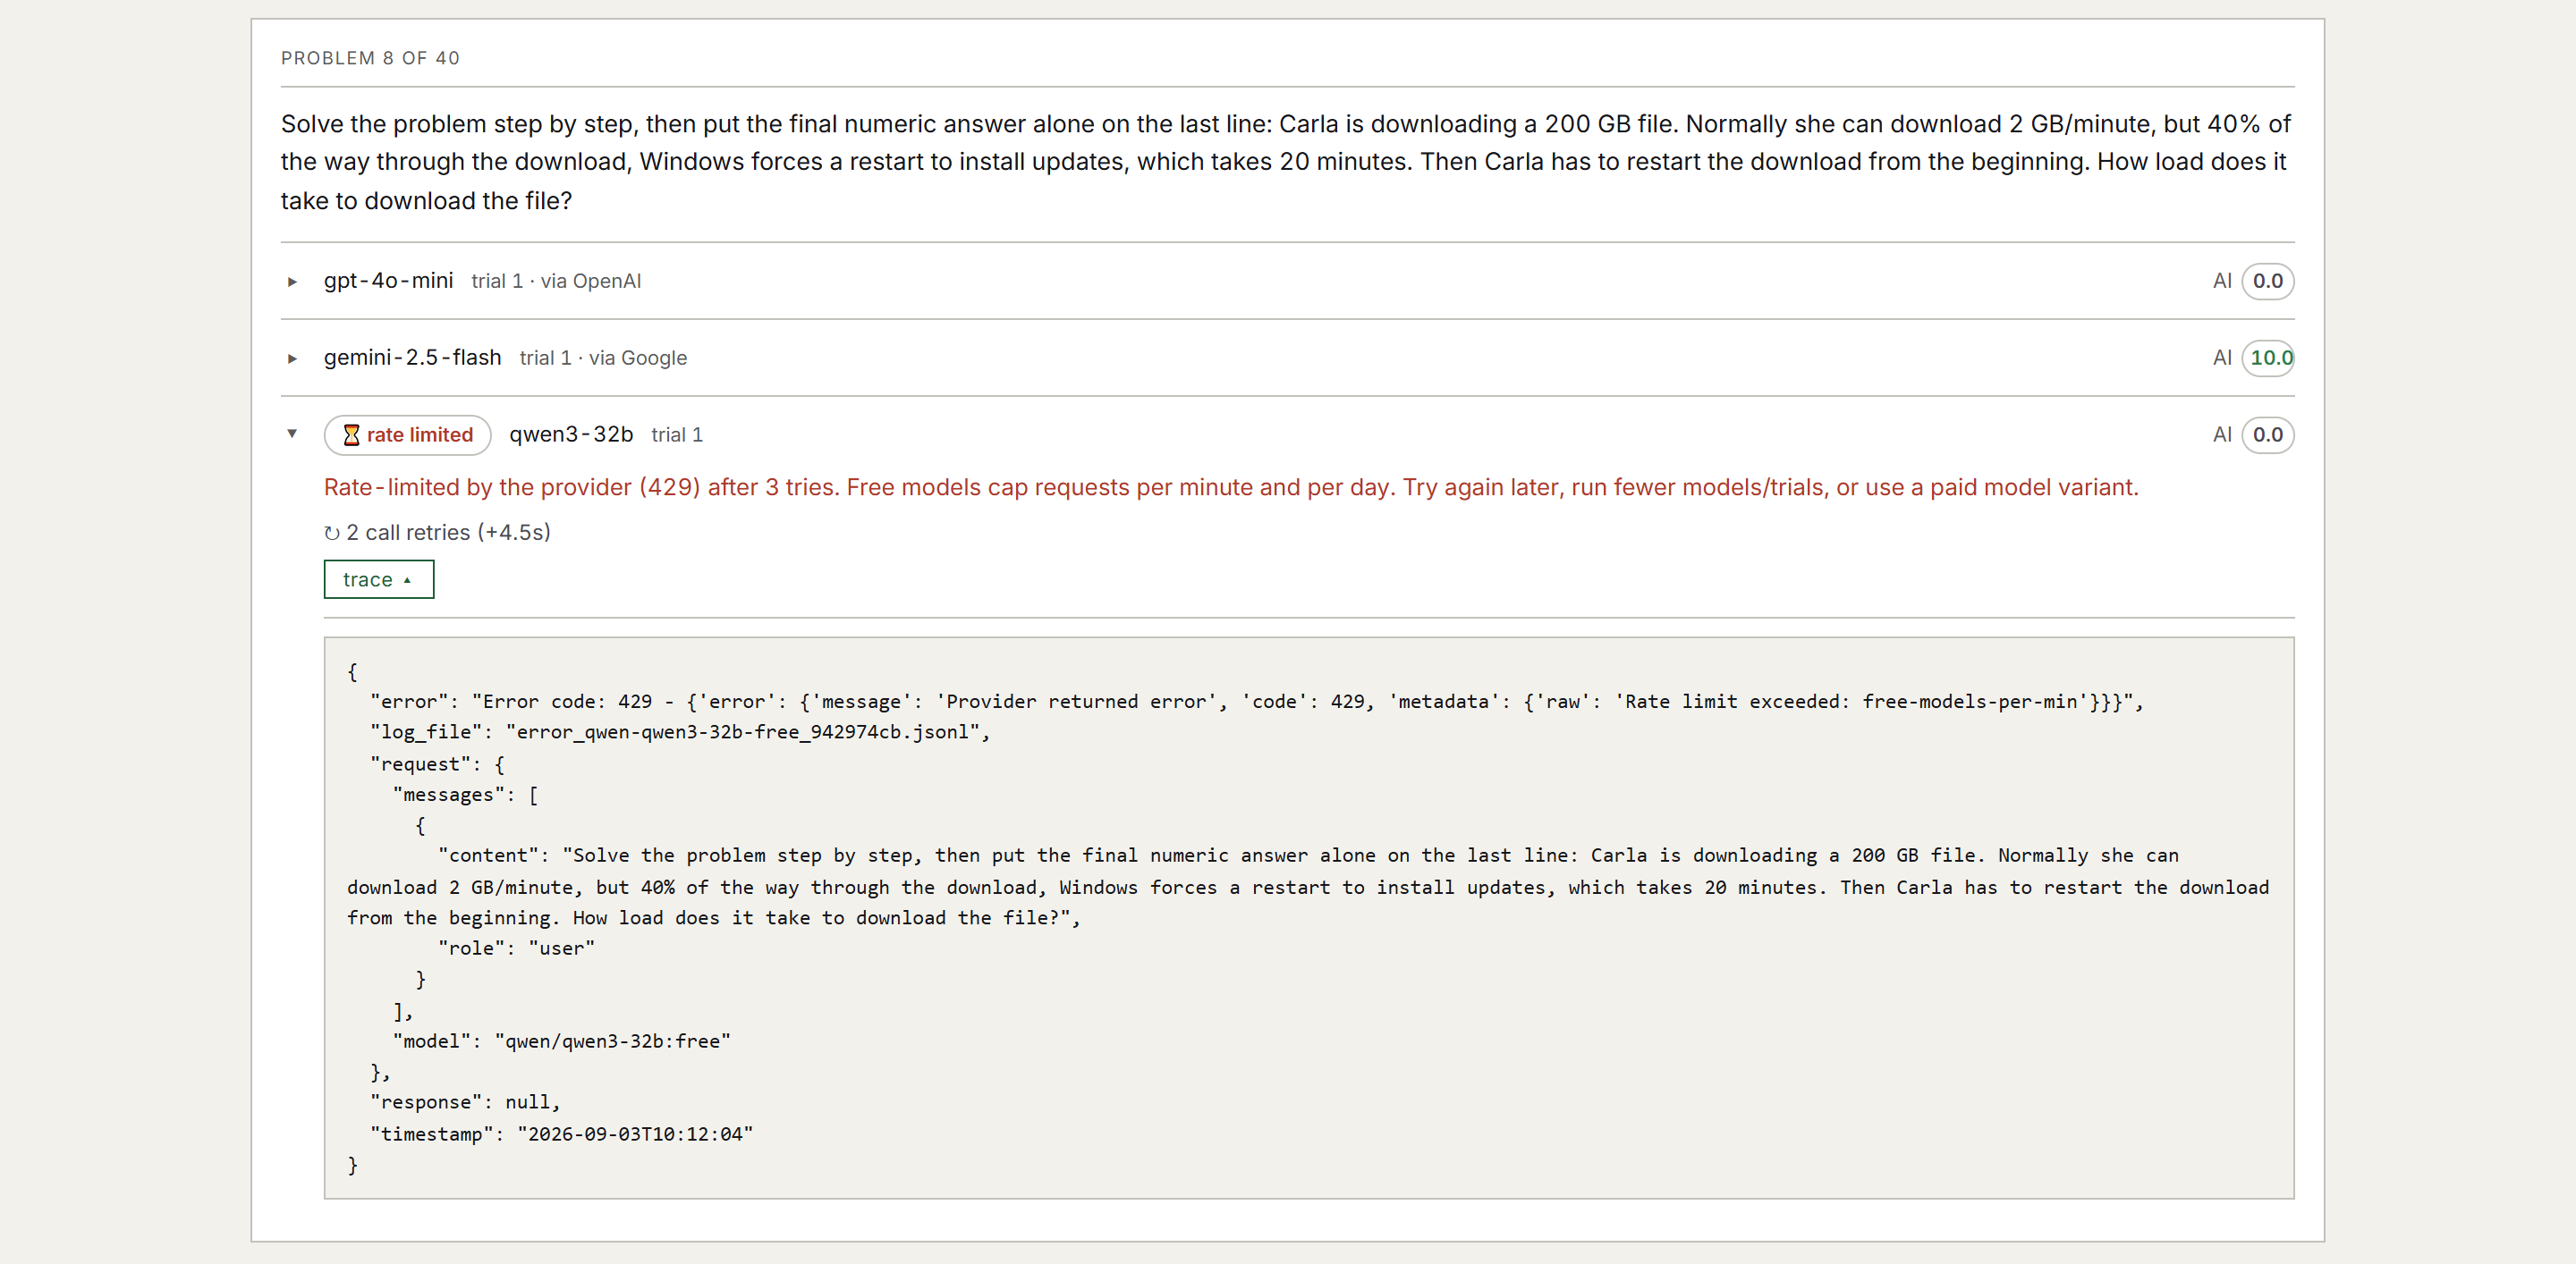Click the model 'qwen/qwen3-32b:free' line
The image size is (2576, 1264).
[x=561, y=1041]
